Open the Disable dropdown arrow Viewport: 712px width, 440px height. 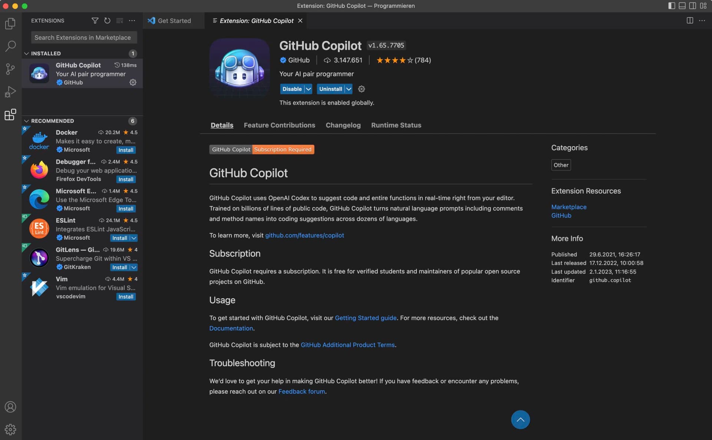pyautogui.click(x=308, y=89)
